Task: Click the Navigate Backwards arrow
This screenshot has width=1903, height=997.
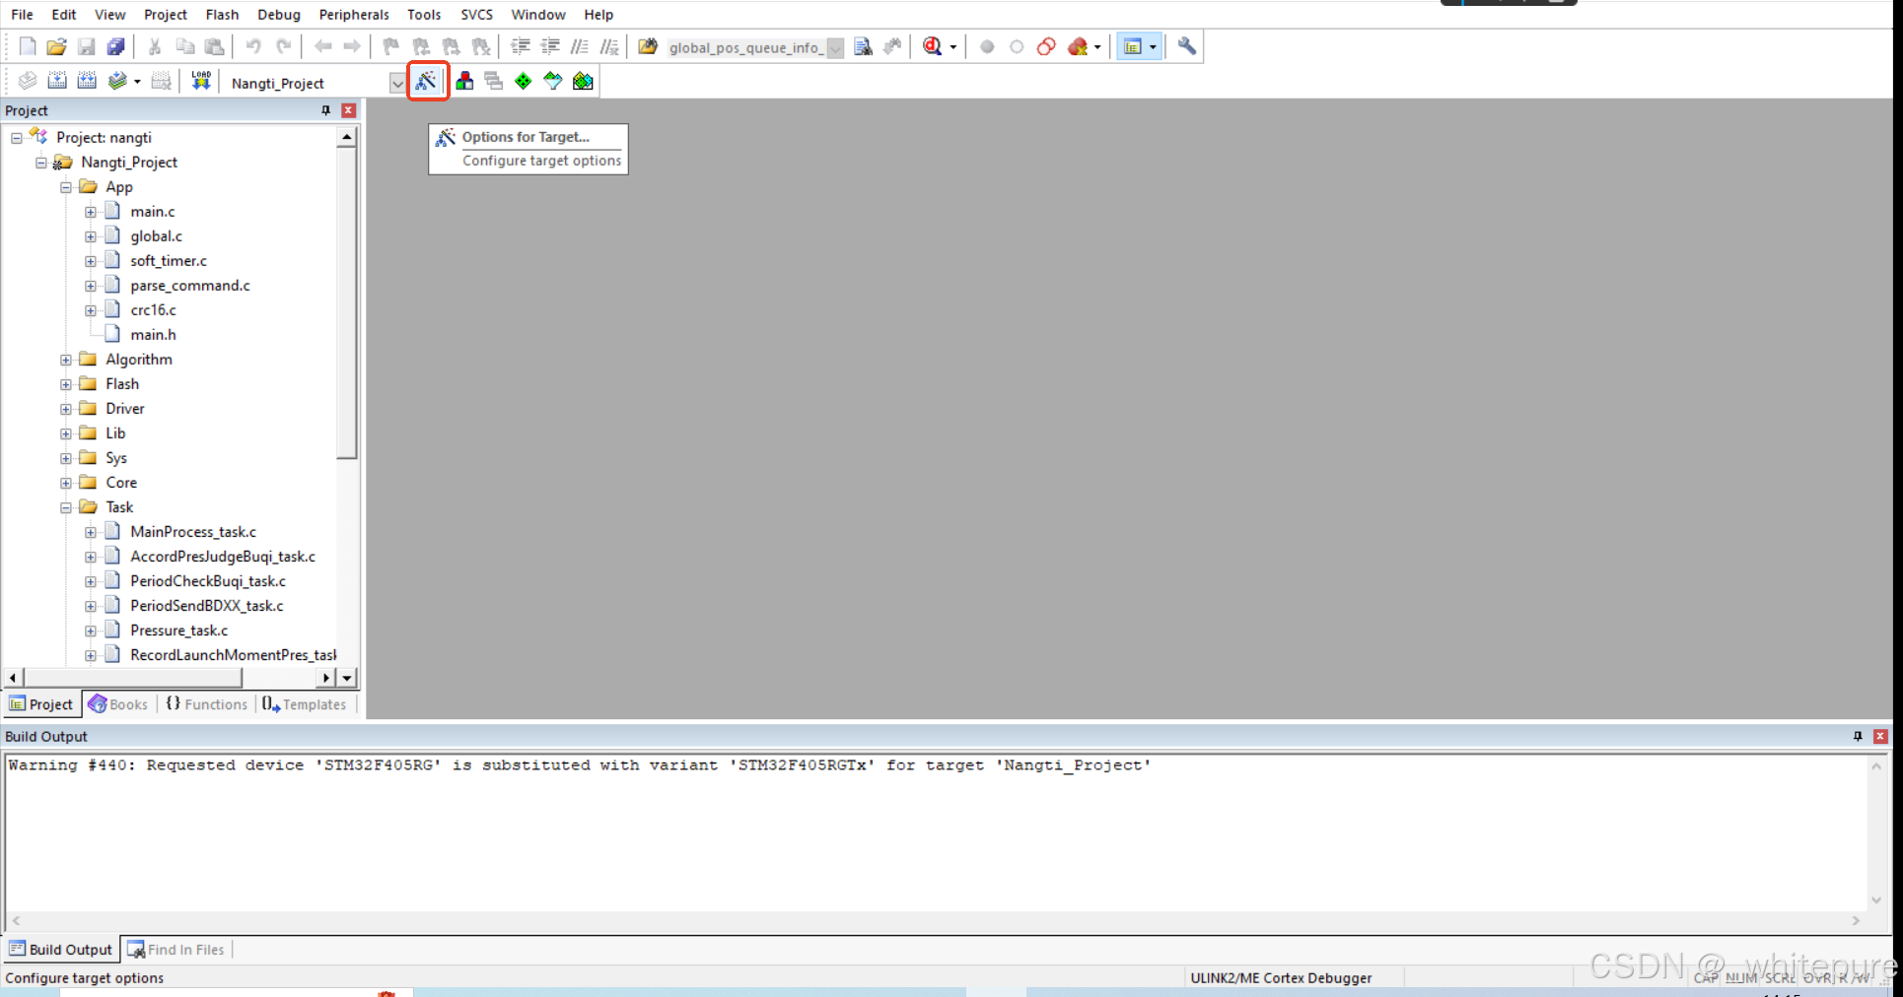Action: pyautogui.click(x=322, y=46)
